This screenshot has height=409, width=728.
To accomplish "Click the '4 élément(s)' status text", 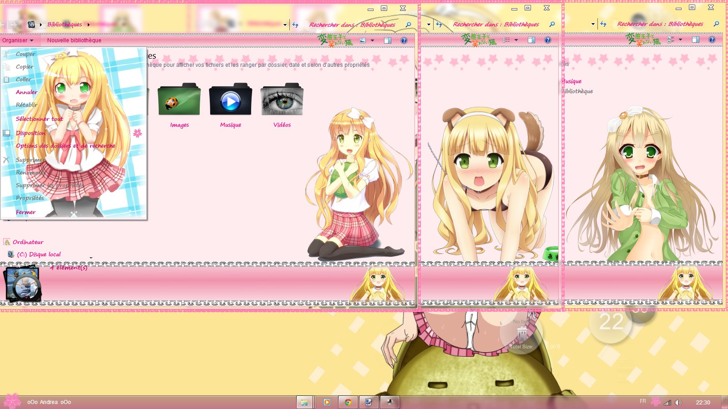I will [x=69, y=268].
